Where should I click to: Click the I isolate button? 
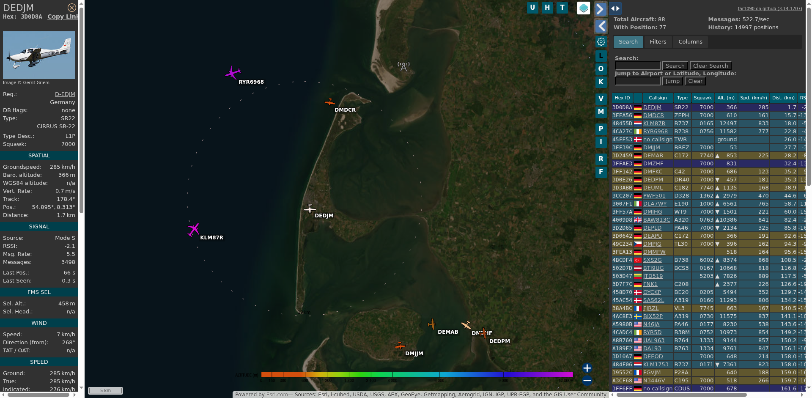601,142
